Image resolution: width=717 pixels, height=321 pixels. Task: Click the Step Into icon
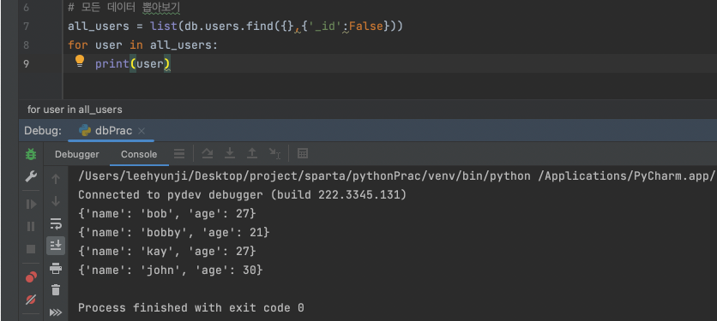tap(230, 154)
